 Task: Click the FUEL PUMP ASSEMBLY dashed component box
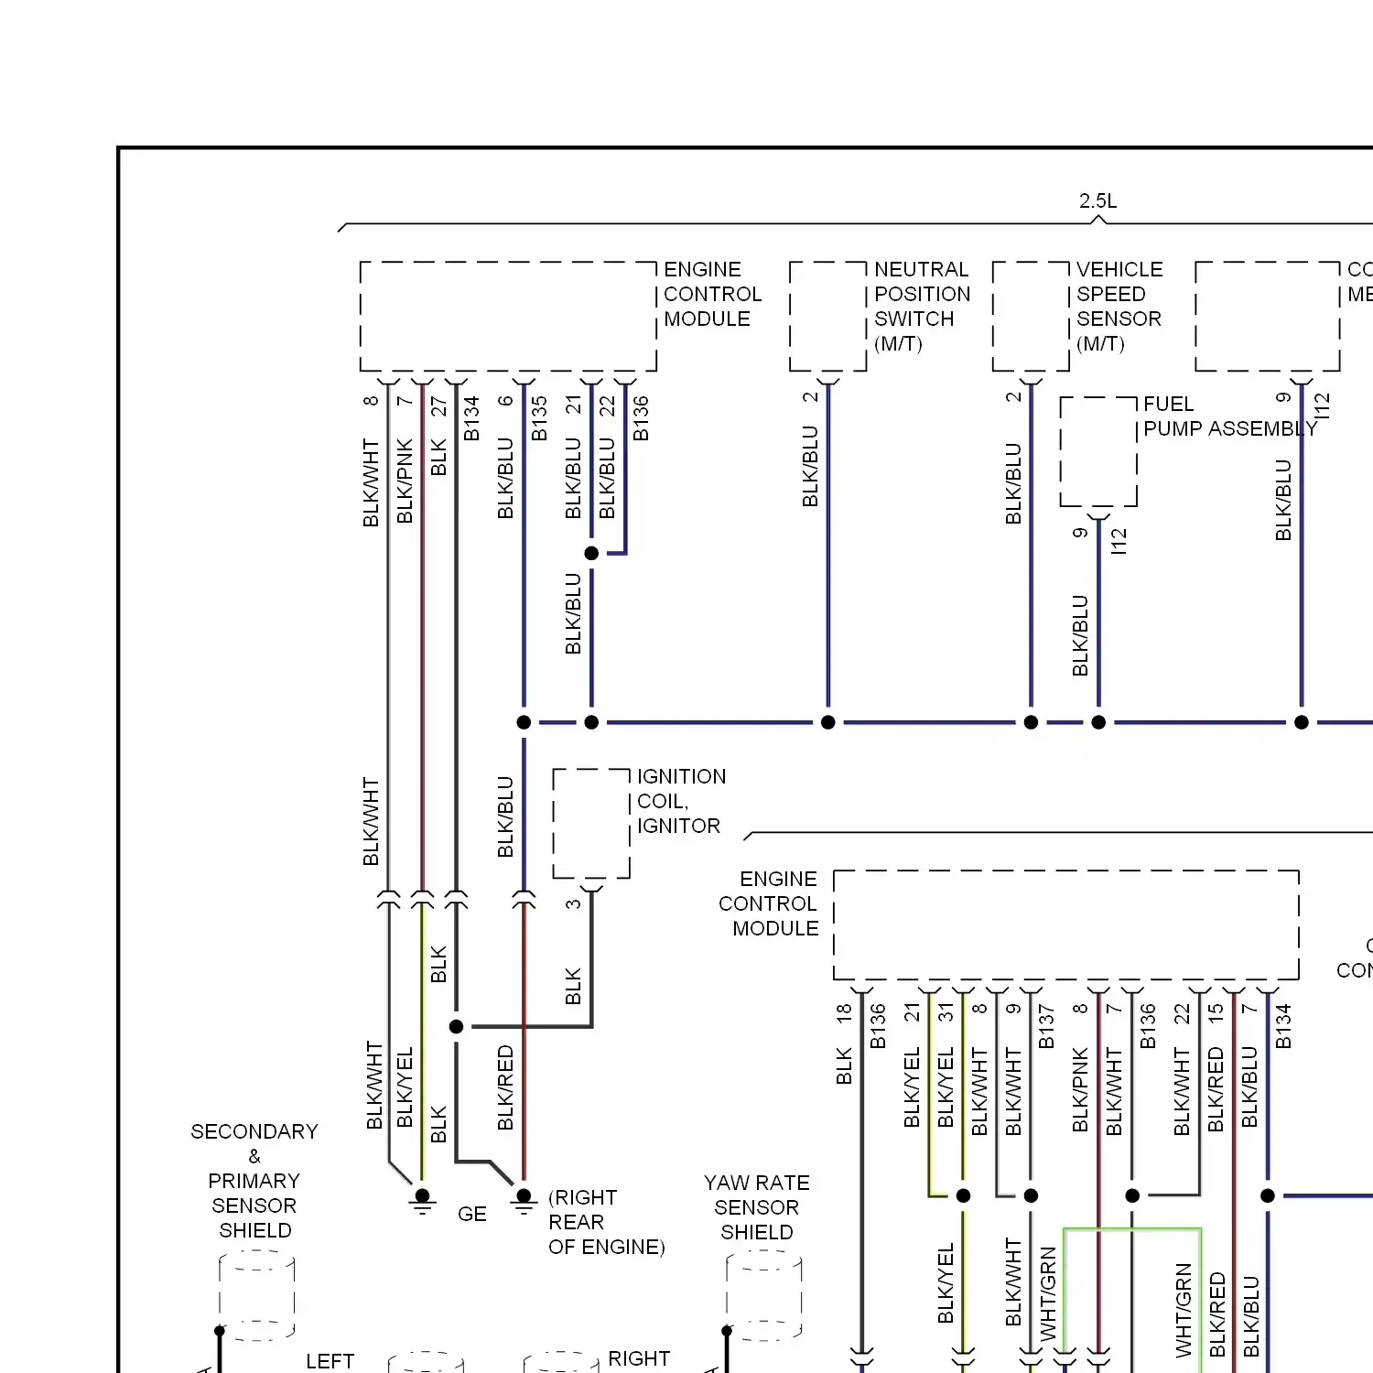1098,451
